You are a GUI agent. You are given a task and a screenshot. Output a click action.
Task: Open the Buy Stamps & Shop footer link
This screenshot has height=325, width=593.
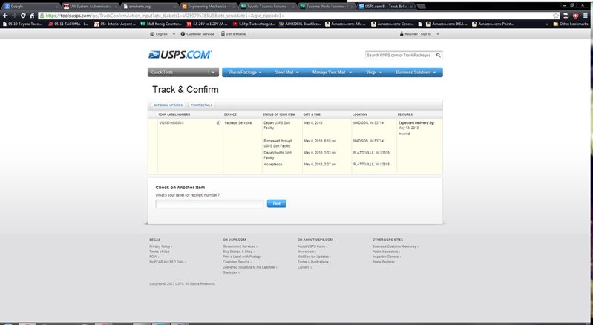pyautogui.click(x=238, y=252)
